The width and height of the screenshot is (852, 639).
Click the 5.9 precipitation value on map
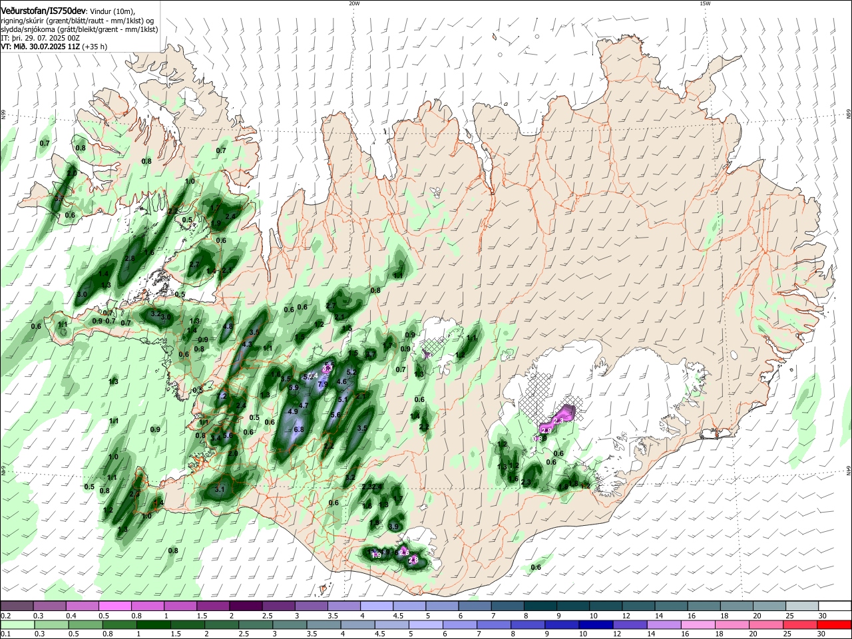coord(294,387)
